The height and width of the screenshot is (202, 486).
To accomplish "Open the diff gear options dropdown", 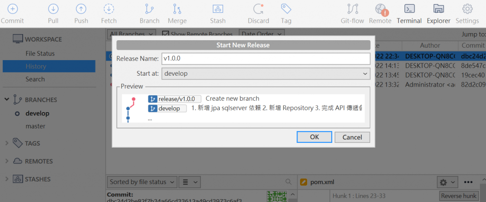I will coord(447,182).
